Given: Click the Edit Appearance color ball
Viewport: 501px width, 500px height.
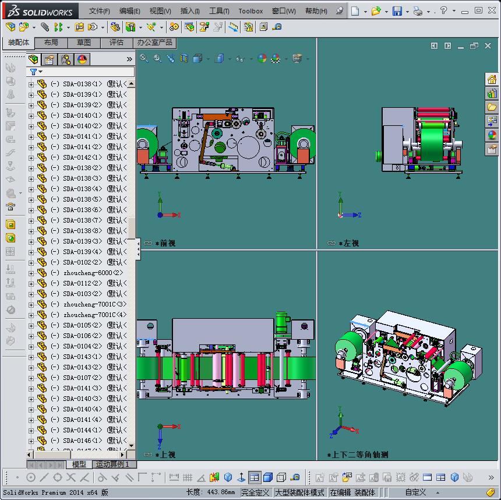Looking at the screenshot, I should pyautogui.click(x=262, y=58).
